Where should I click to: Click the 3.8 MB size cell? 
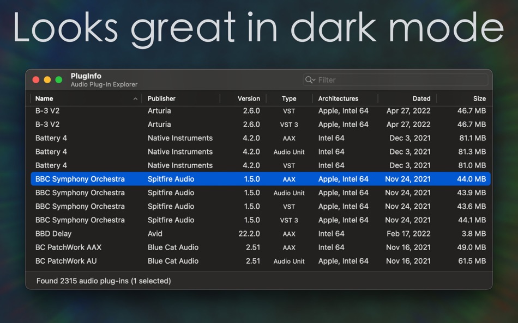point(473,234)
